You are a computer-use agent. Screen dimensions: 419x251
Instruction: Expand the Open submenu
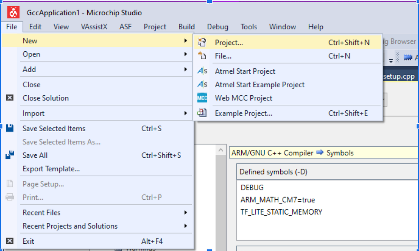pos(98,54)
